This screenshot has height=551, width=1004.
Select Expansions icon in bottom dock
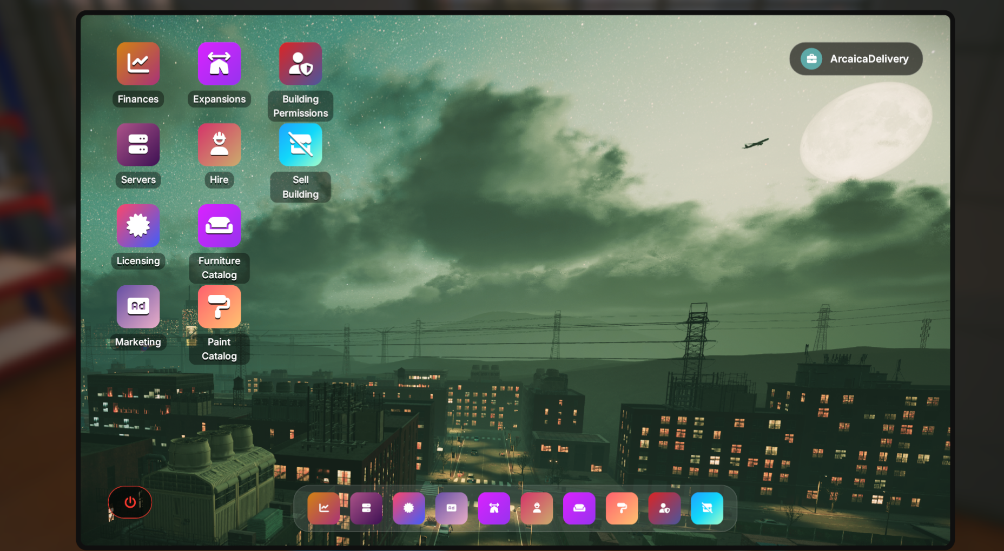(x=494, y=508)
